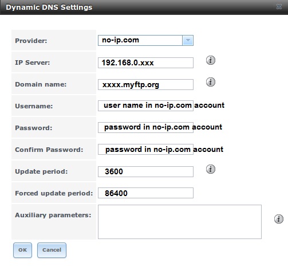Image resolution: width=288 pixels, height=266 pixels.
Task: Close the Dynamic DNS Settings dialog
Action: click(279, 7)
